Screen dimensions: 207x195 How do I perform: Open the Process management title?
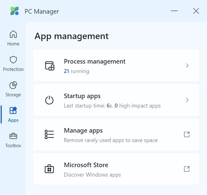[x=95, y=61]
